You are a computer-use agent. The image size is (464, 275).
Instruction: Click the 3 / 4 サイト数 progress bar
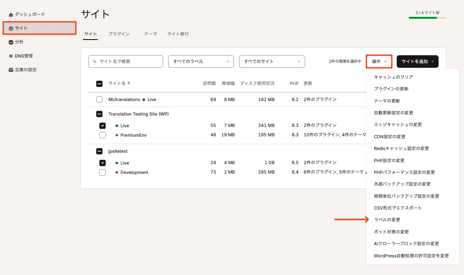coord(427,18)
